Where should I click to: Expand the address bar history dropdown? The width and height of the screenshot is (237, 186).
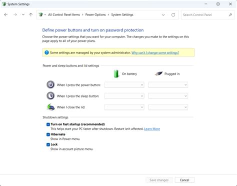163,14
